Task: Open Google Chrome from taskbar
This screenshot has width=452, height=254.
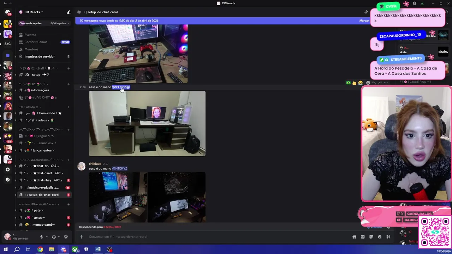Action: [40, 249]
